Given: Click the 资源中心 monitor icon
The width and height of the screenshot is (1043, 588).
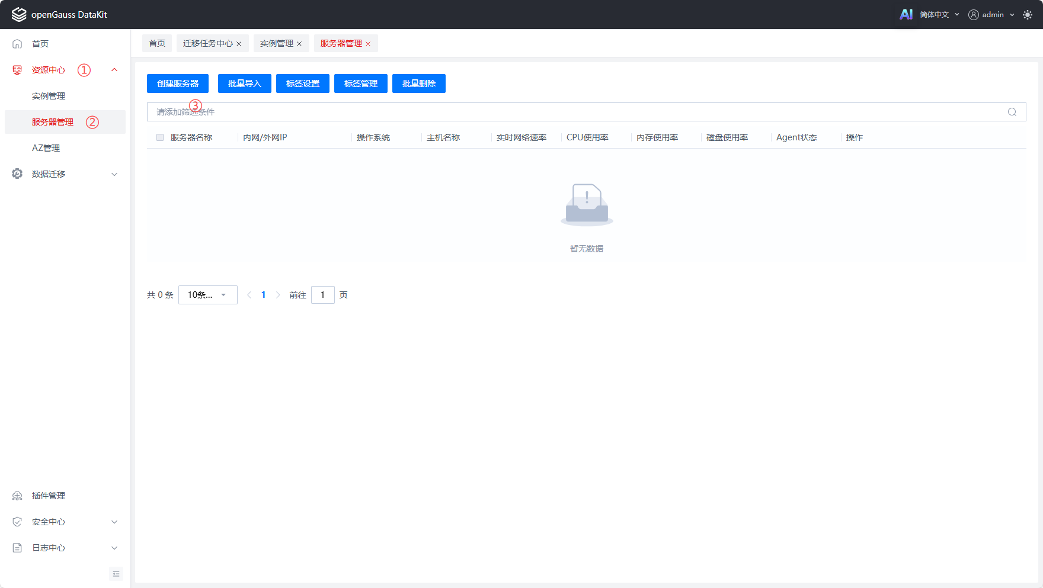Looking at the screenshot, I should (17, 70).
